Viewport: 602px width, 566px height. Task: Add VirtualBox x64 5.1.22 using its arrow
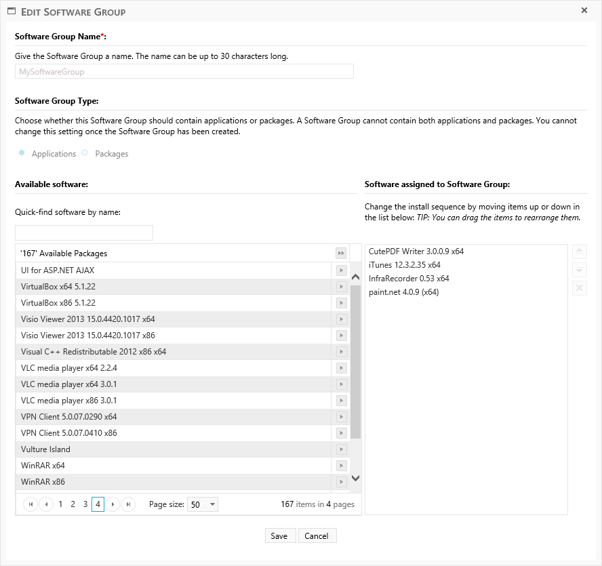click(342, 287)
